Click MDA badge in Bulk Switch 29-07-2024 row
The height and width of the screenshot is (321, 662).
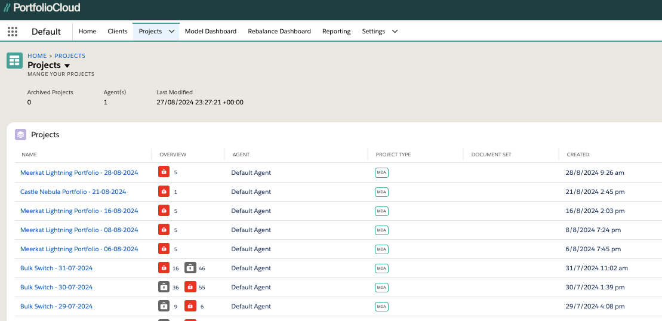pyautogui.click(x=381, y=306)
